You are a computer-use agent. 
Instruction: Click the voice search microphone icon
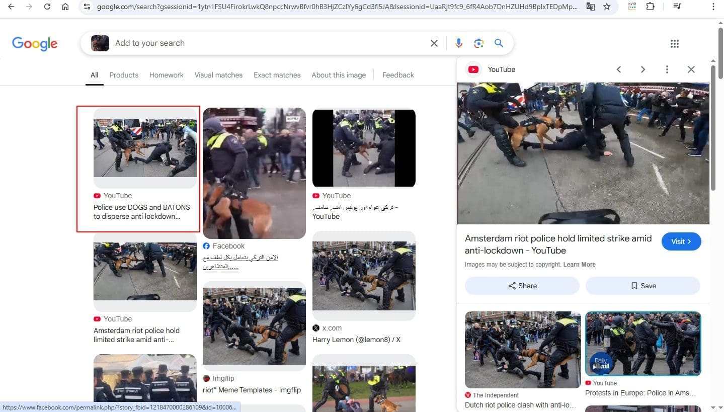click(x=458, y=43)
